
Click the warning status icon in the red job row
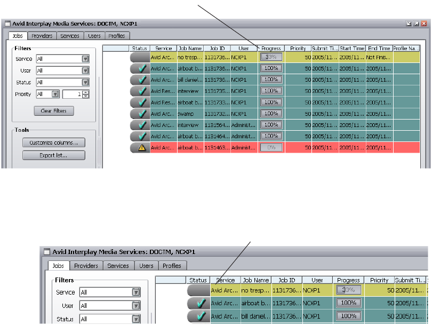tap(142, 147)
